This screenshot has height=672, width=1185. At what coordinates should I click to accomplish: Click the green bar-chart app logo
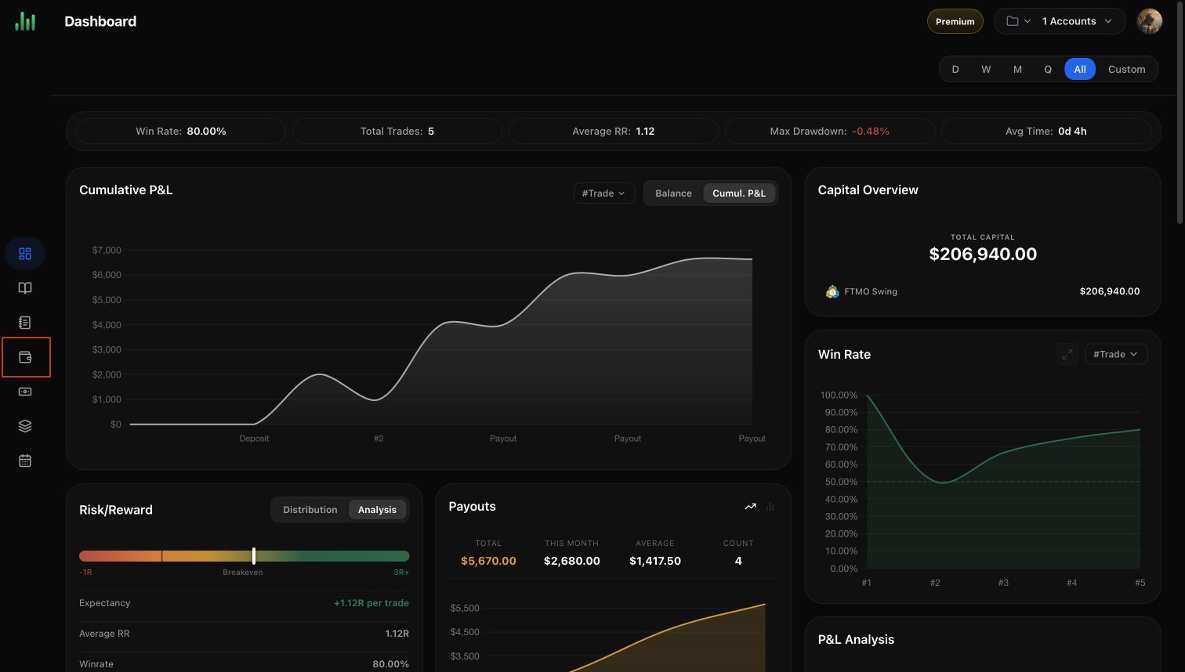pos(25,21)
